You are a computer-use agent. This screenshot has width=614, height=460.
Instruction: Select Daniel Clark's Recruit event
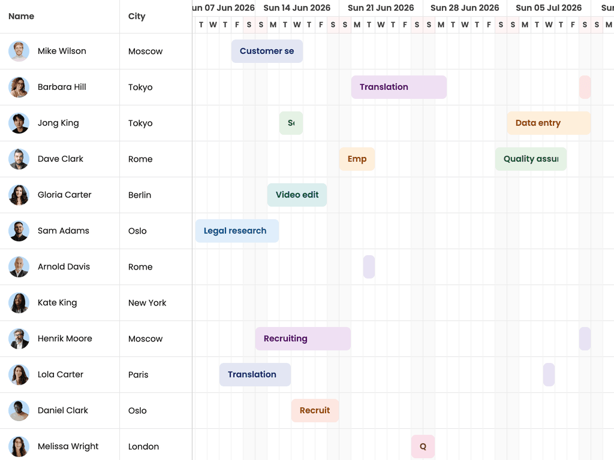pos(315,411)
